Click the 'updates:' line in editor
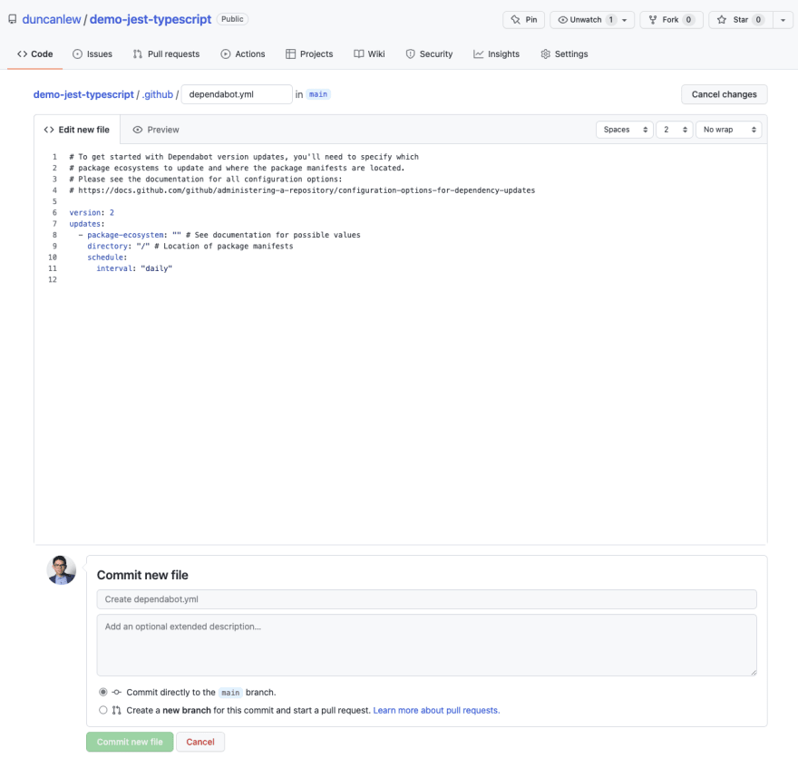The image size is (798, 758). pos(87,224)
